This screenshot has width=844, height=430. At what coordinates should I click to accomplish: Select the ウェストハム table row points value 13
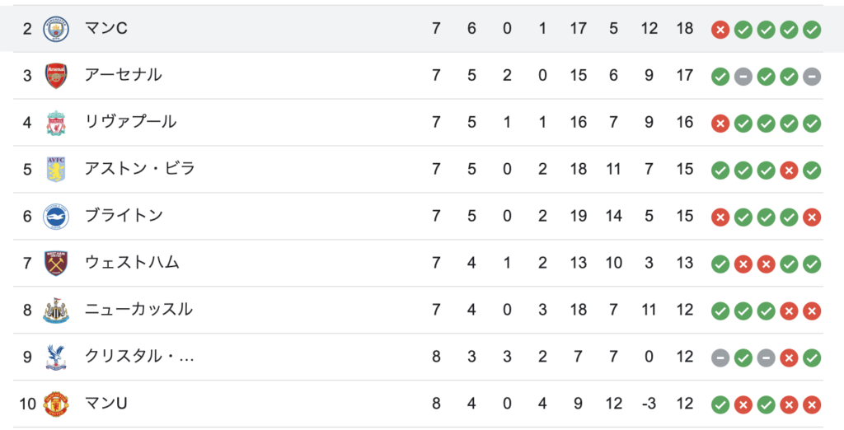tap(685, 263)
